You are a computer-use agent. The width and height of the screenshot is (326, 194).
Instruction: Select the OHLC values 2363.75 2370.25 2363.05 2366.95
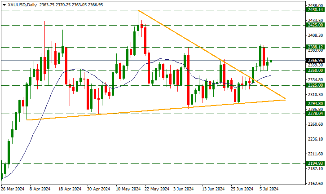coord(71,5)
